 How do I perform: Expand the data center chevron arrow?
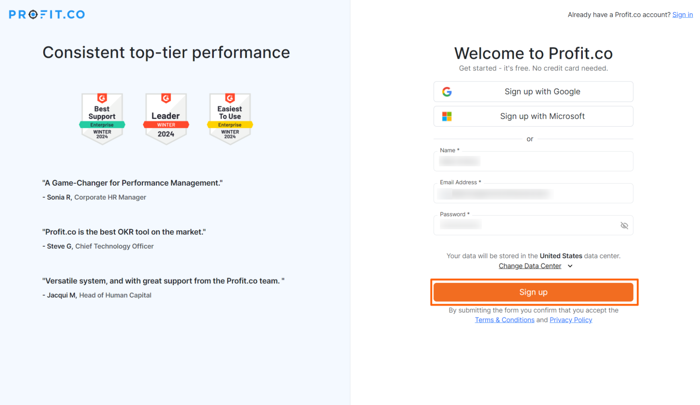pyautogui.click(x=570, y=266)
